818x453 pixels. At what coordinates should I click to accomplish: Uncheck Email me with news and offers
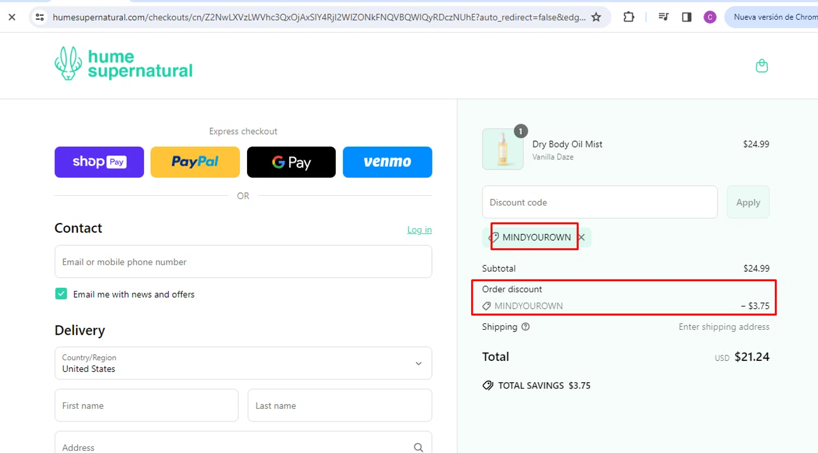(61, 294)
